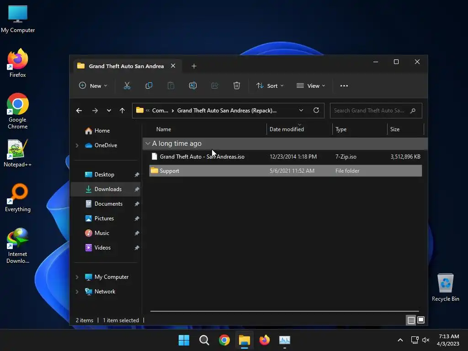Open clock and date in taskbar
Screen dimensions: 468x351
pyautogui.click(x=448, y=340)
